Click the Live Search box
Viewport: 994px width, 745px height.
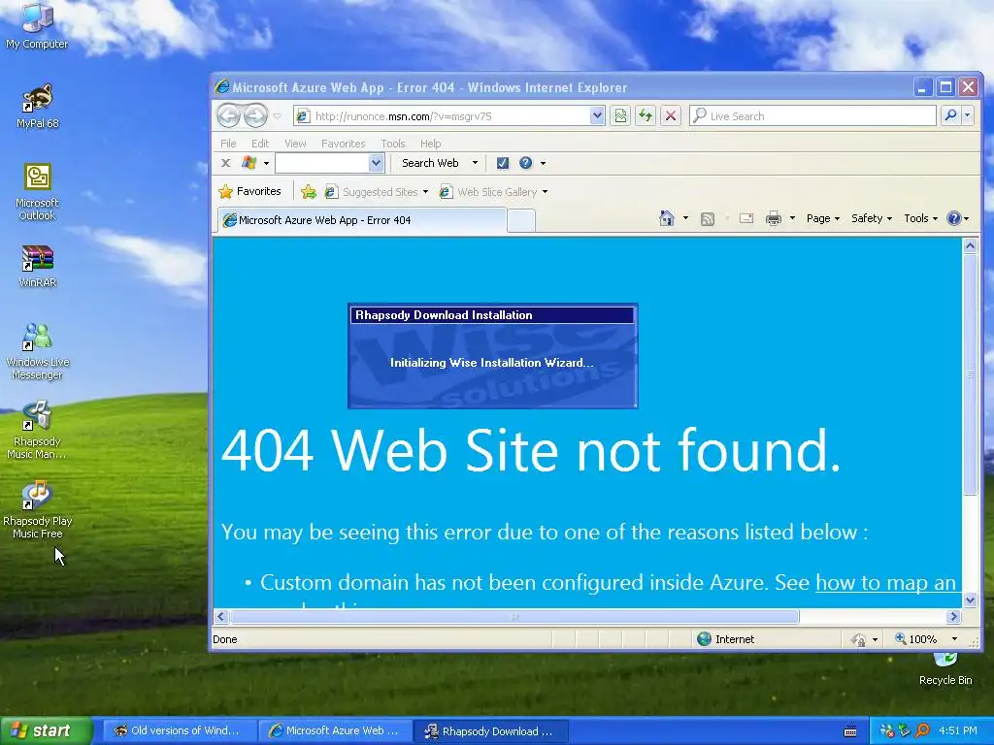pos(812,116)
